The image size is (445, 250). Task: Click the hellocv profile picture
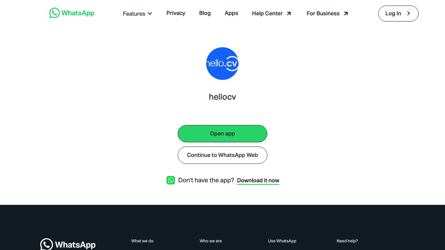tap(222, 64)
